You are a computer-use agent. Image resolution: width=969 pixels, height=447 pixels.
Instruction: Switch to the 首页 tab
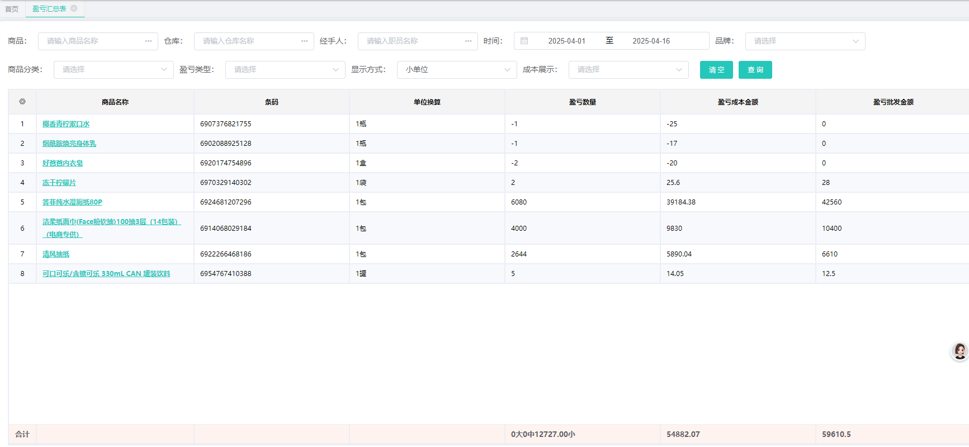12,9
